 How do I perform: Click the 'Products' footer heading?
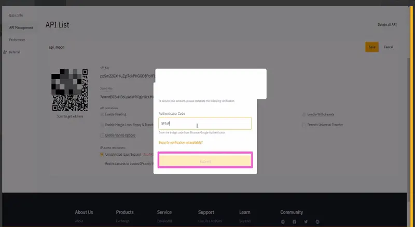pos(125,212)
